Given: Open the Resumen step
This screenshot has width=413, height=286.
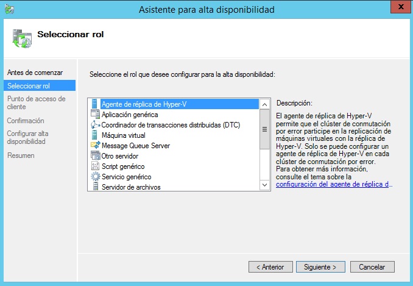Looking at the screenshot, I should point(21,156).
